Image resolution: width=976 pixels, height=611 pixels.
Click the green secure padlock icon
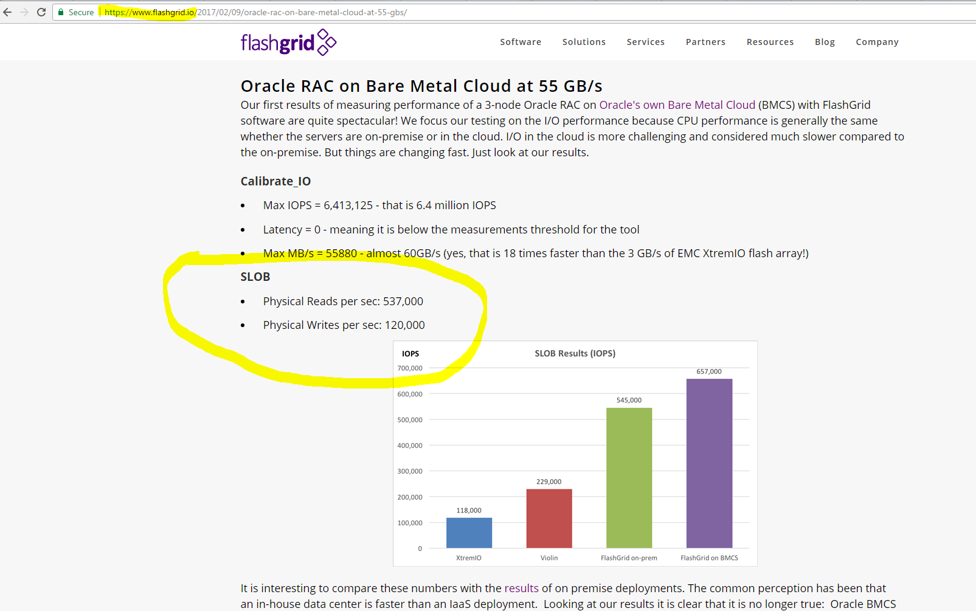(x=61, y=12)
